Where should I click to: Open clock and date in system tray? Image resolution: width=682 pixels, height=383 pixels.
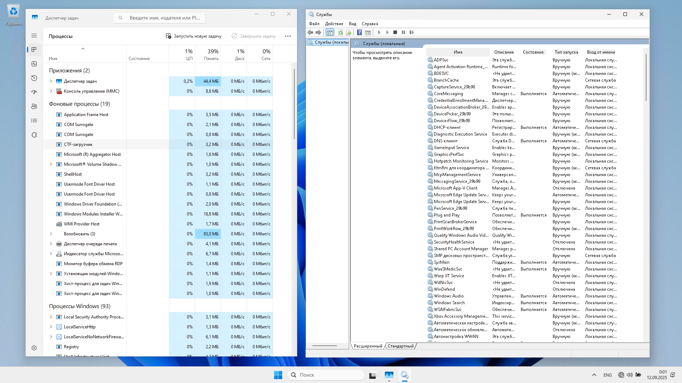pyautogui.click(x=657, y=375)
